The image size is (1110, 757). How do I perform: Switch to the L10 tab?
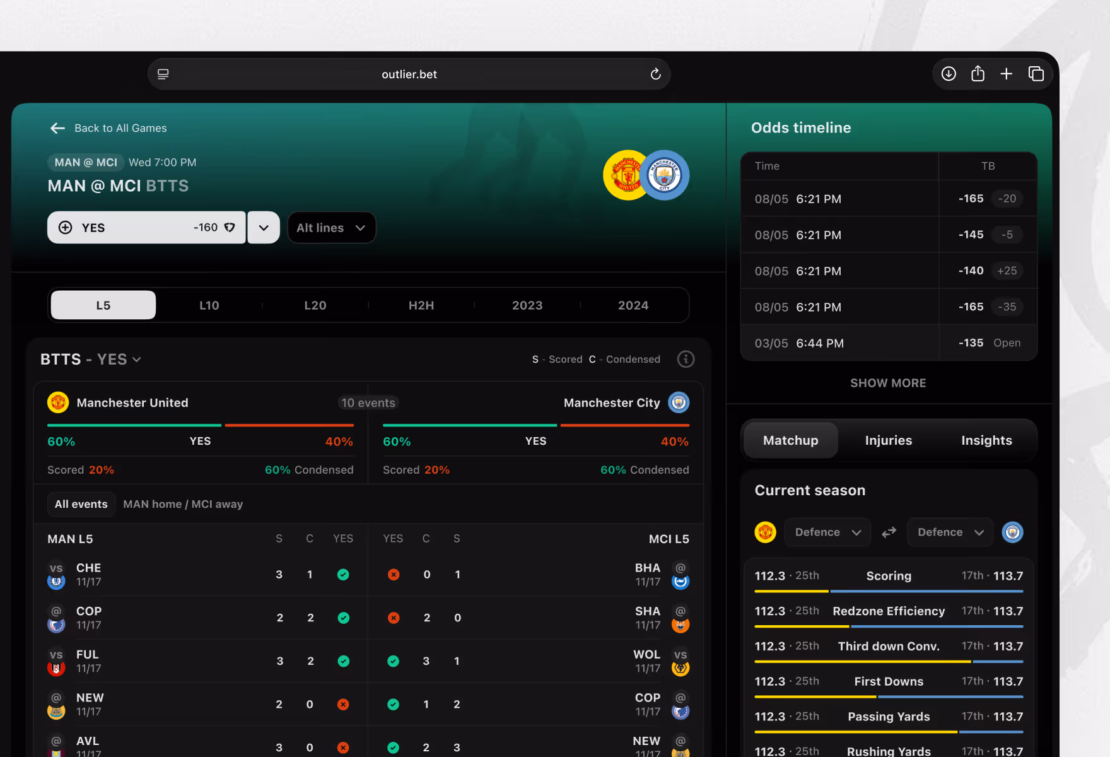tap(209, 305)
